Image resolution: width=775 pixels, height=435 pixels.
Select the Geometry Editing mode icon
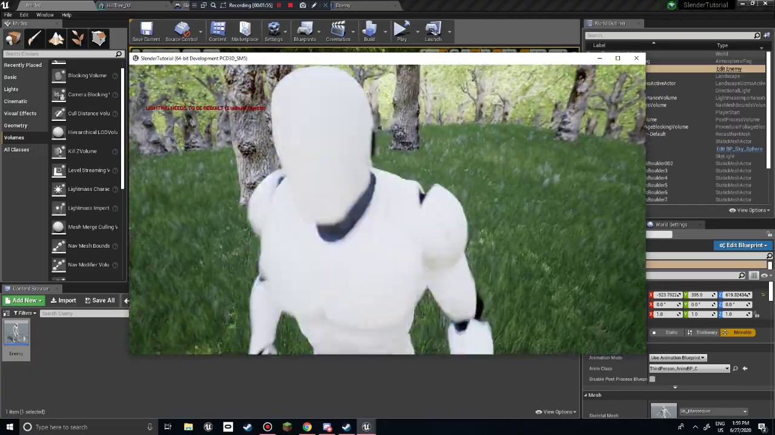point(99,39)
